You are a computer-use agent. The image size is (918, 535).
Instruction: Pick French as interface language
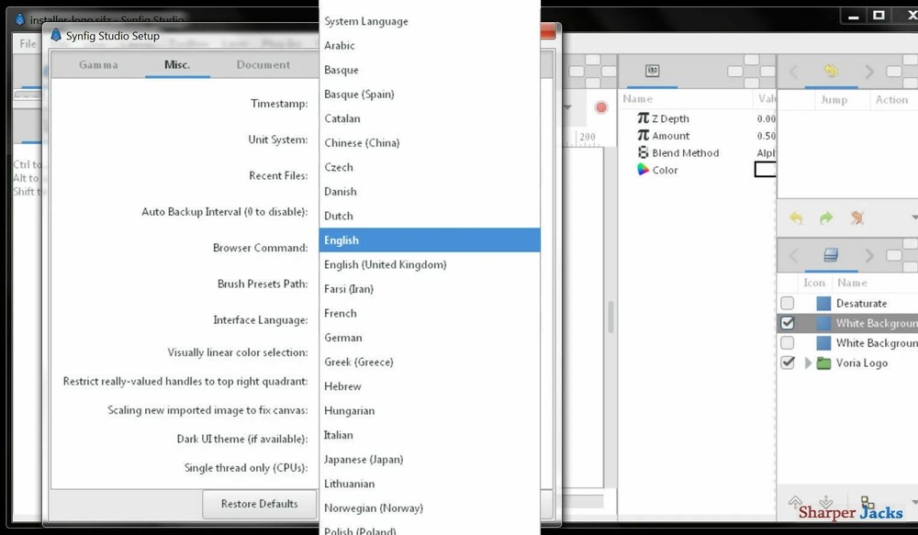(x=430, y=313)
